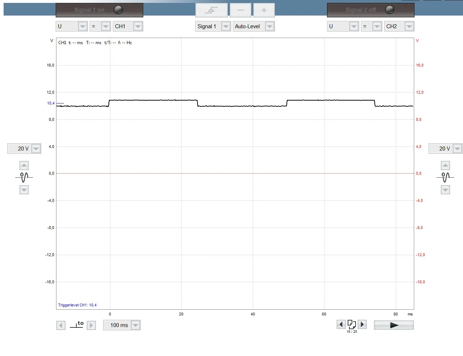Go to the previous stored measurement page
This screenshot has width=463, height=356.
(x=341, y=325)
